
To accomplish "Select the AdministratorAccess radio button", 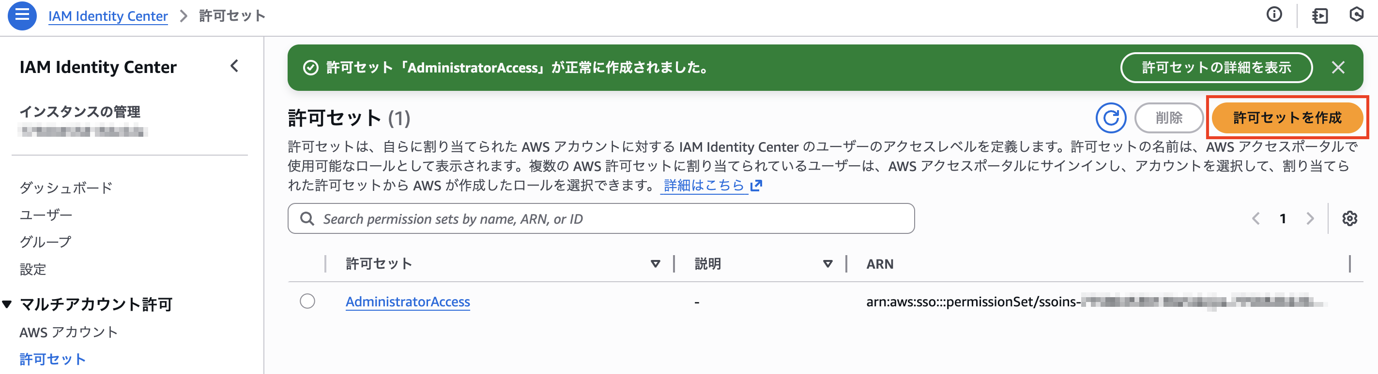I will tap(308, 302).
